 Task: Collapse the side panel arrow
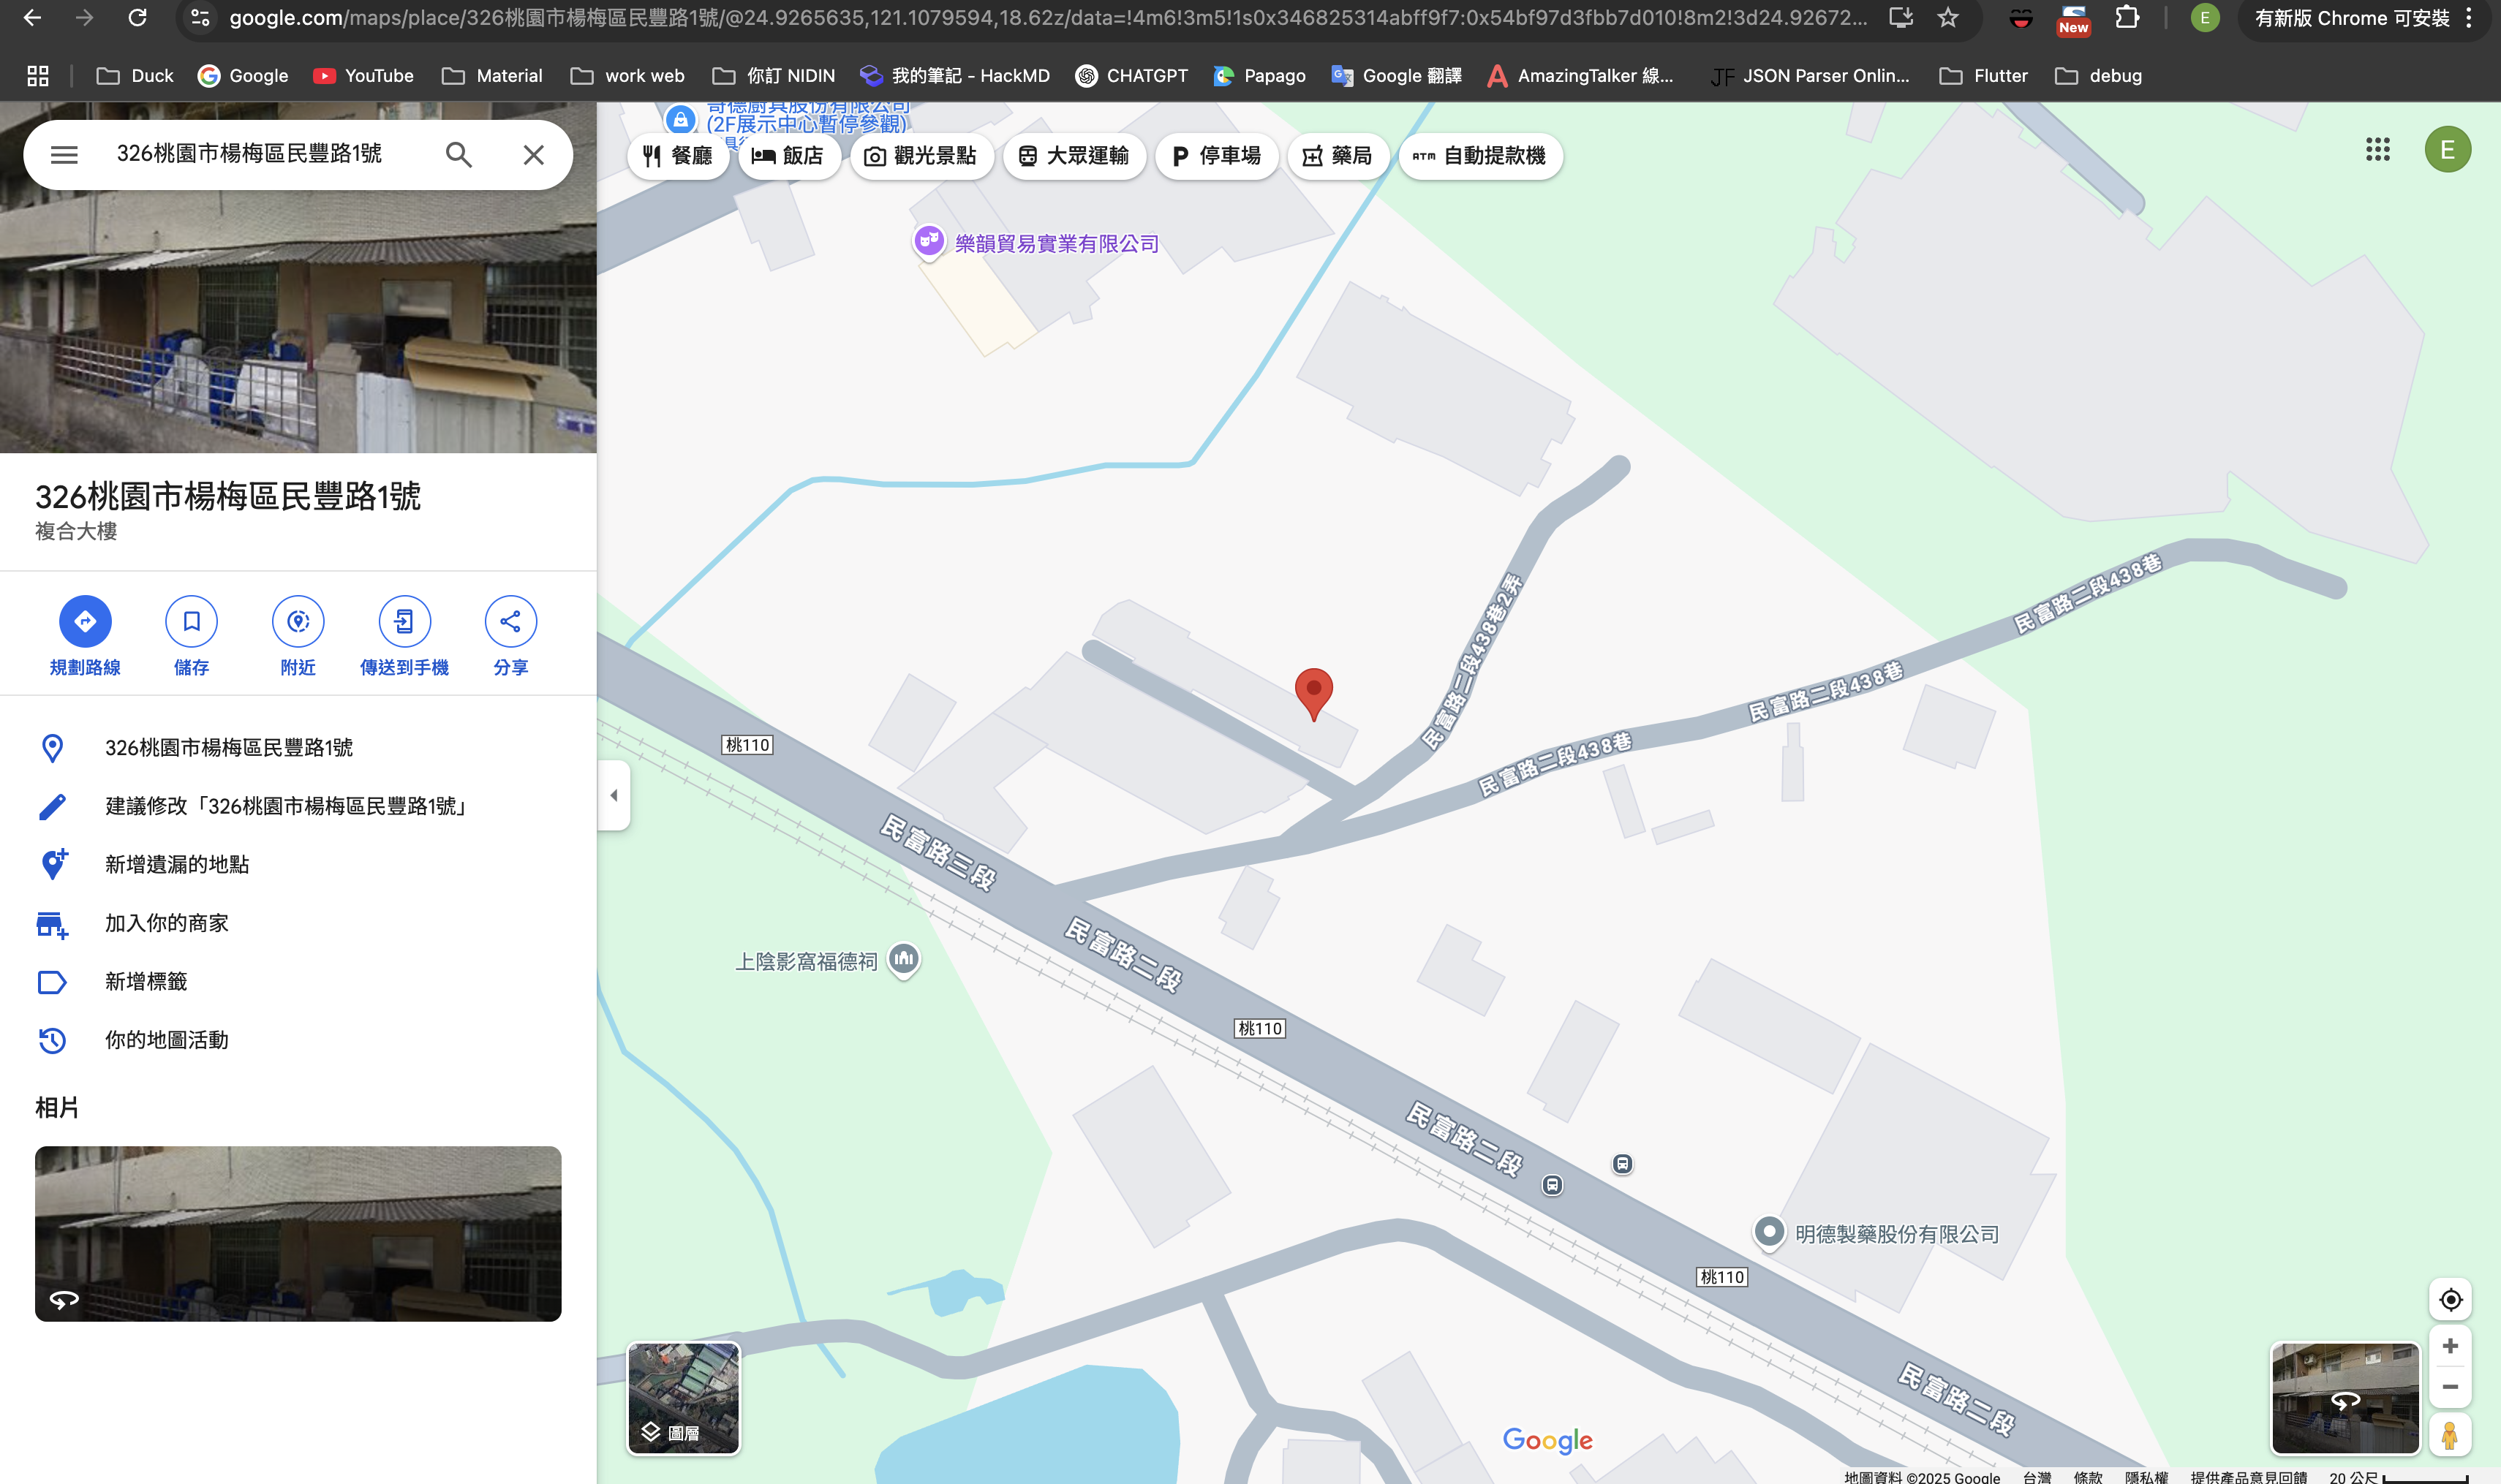614,795
